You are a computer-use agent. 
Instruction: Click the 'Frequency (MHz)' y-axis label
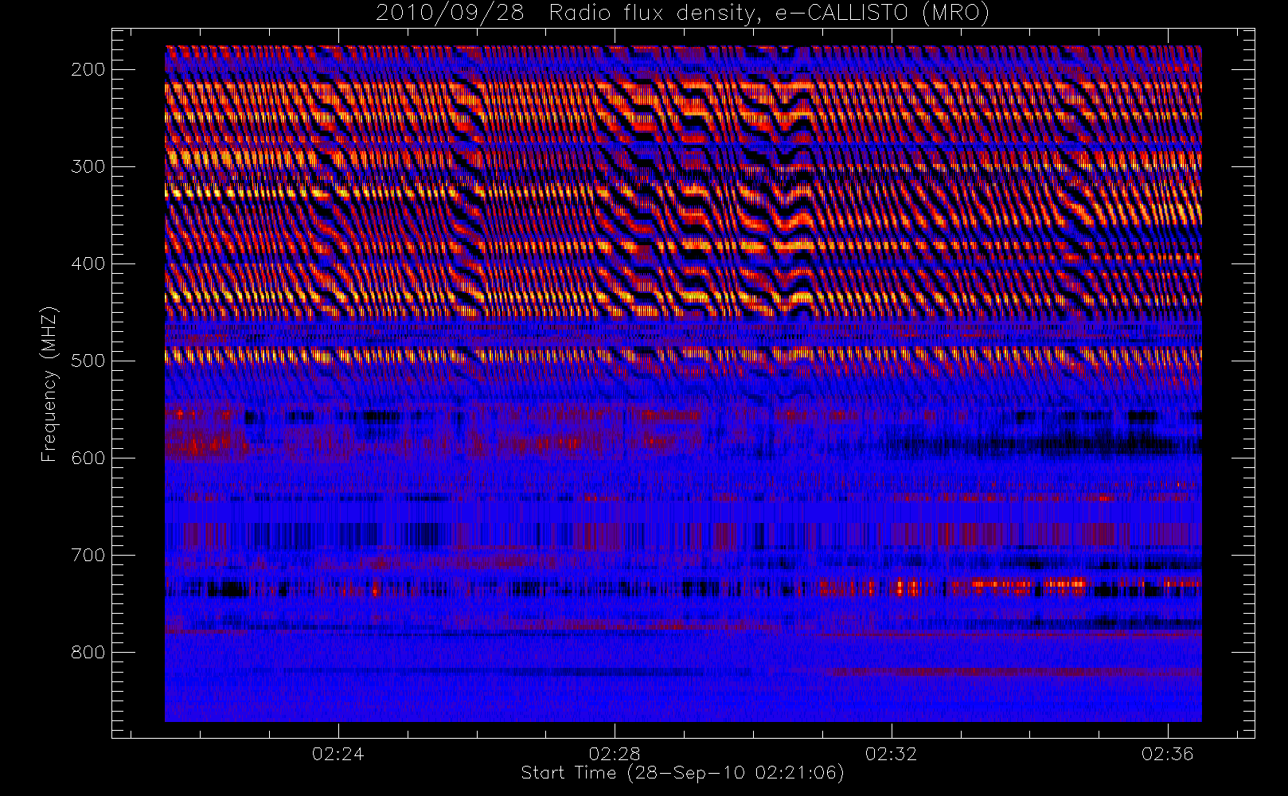coord(49,384)
